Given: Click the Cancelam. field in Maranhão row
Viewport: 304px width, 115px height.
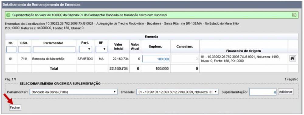Looking at the screenshot, I should point(185,59).
